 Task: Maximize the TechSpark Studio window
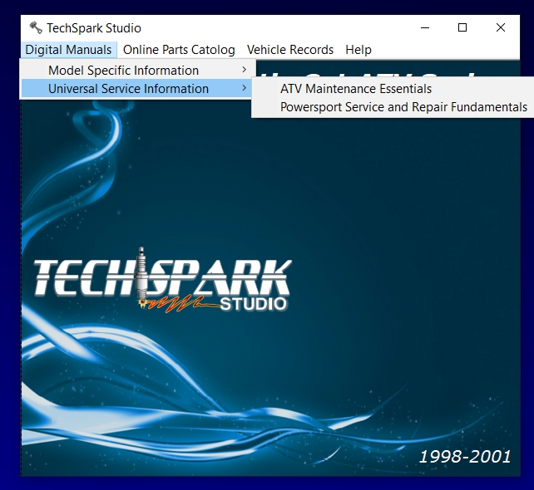(x=462, y=27)
